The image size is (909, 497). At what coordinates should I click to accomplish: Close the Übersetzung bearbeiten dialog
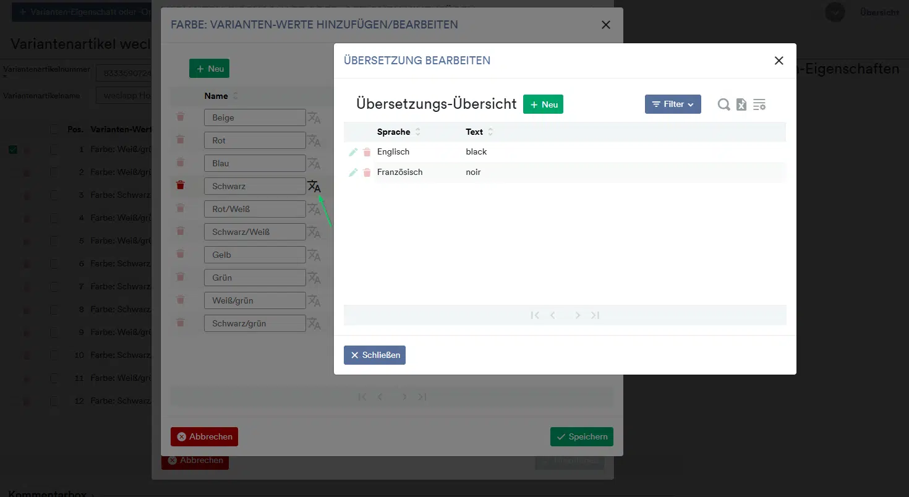tap(779, 61)
